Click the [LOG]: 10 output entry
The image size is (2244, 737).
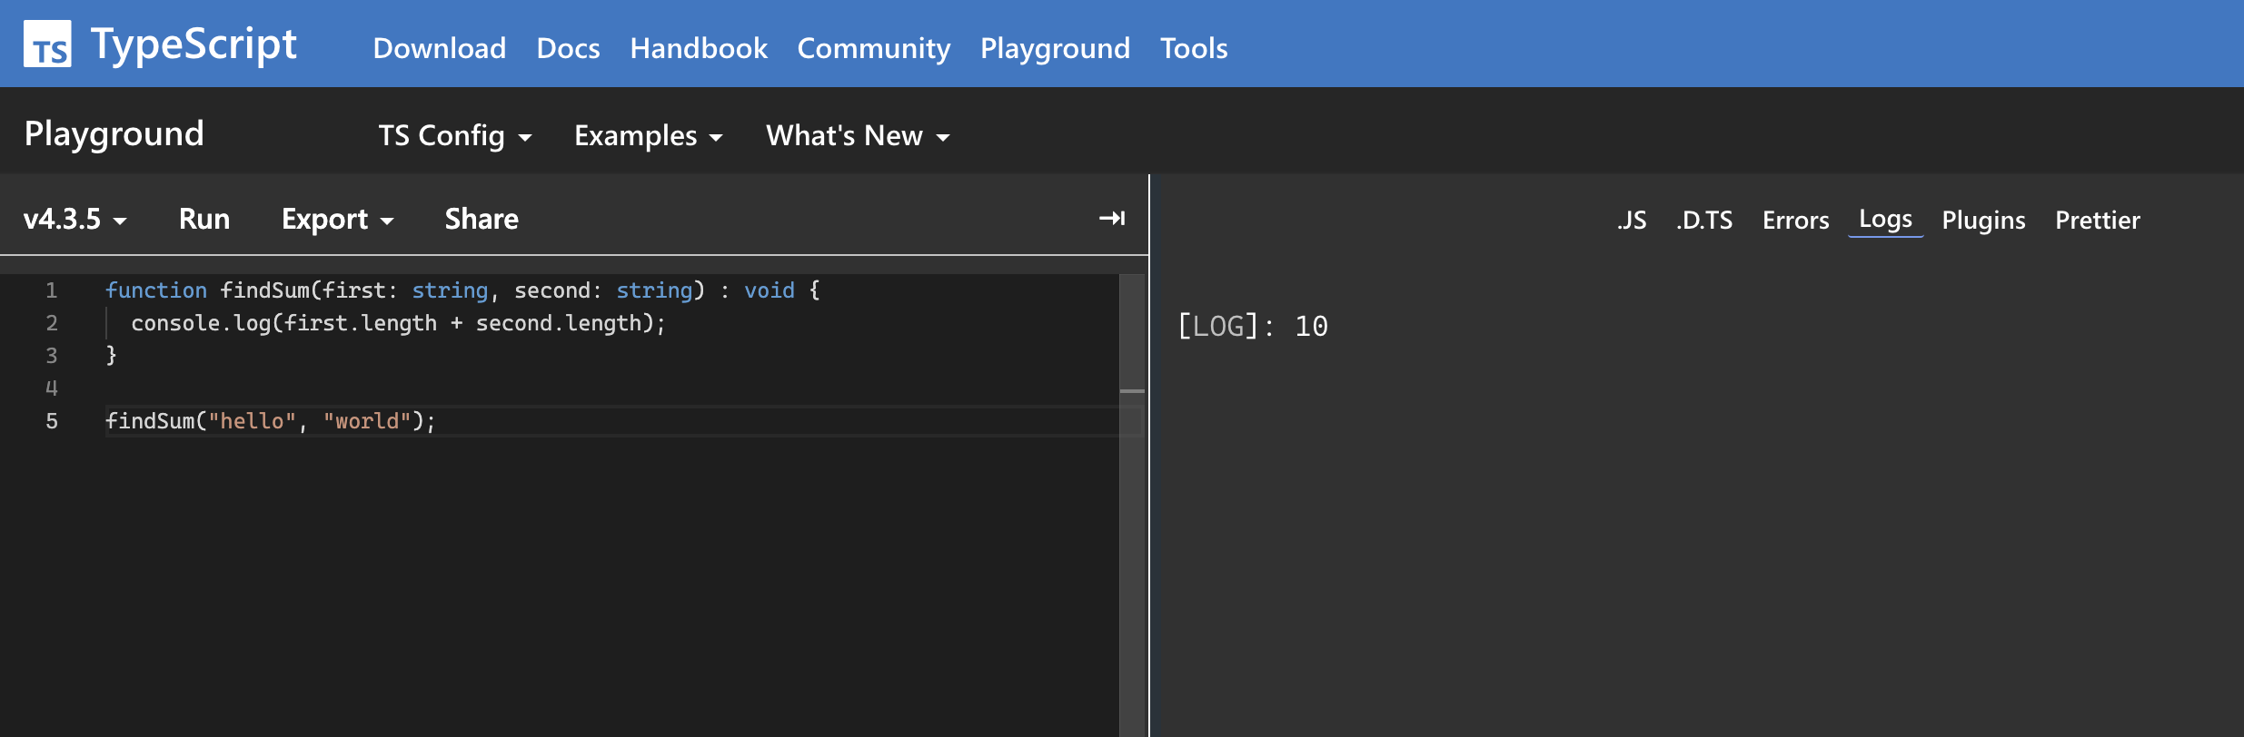pos(1253,326)
